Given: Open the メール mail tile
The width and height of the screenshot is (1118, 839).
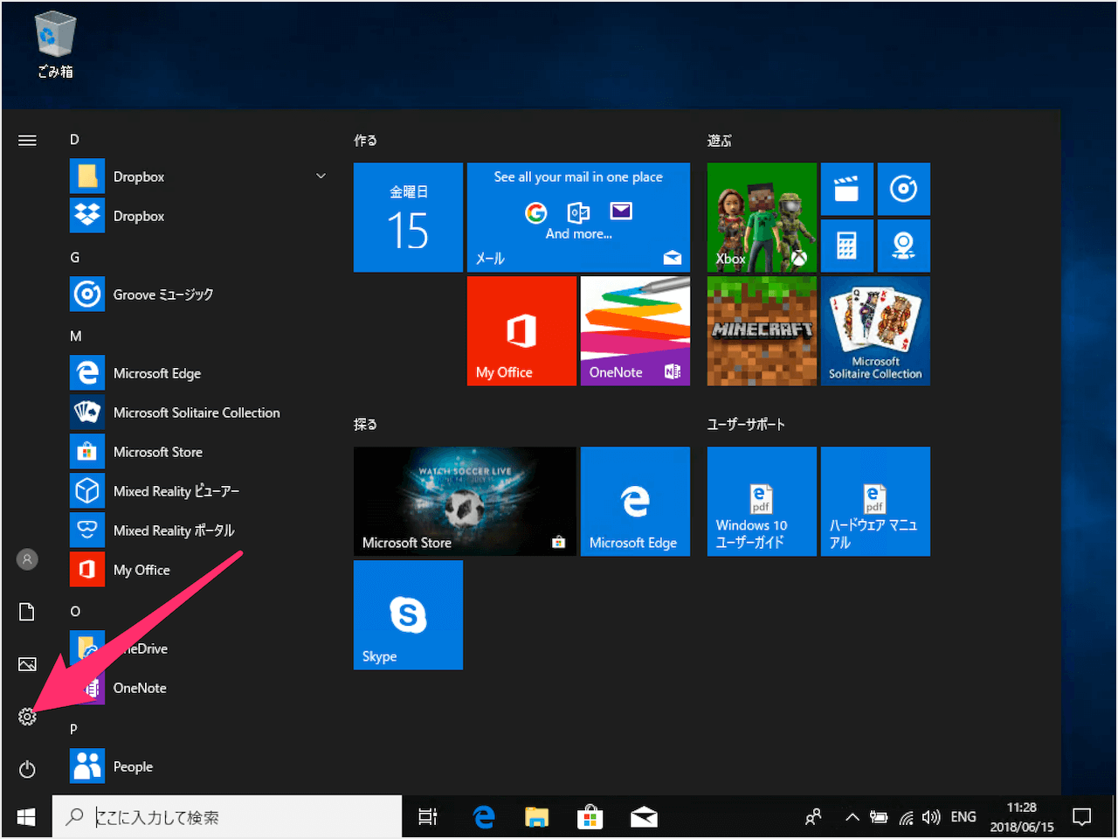Looking at the screenshot, I should 578,218.
